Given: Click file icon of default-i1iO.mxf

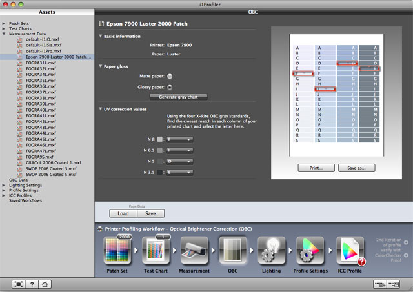Looking at the screenshot, I should click(19, 39).
